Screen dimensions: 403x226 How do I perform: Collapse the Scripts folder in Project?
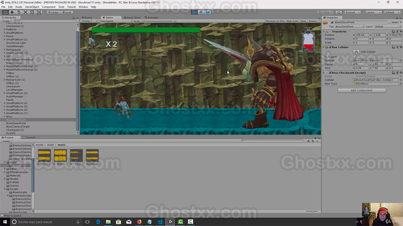click(x=5, y=189)
